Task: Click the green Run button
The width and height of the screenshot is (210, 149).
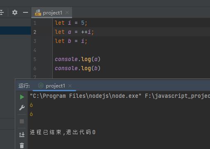Action: 22,97
